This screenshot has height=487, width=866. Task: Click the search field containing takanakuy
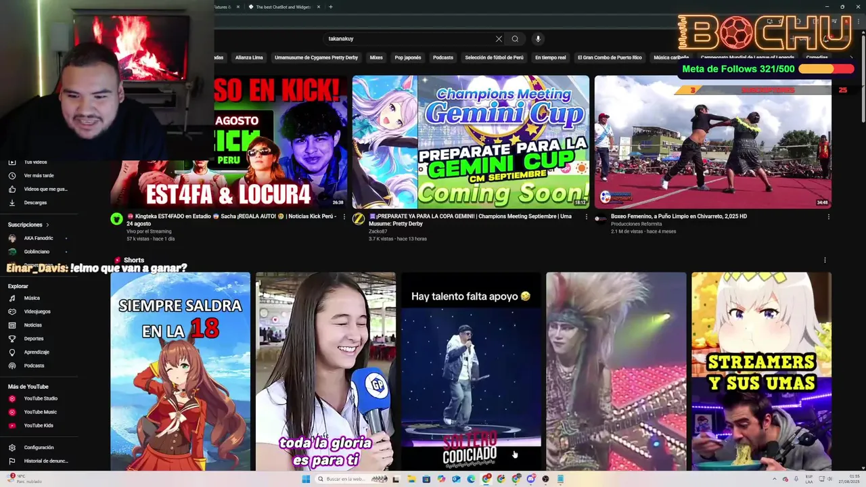[x=409, y=39]
